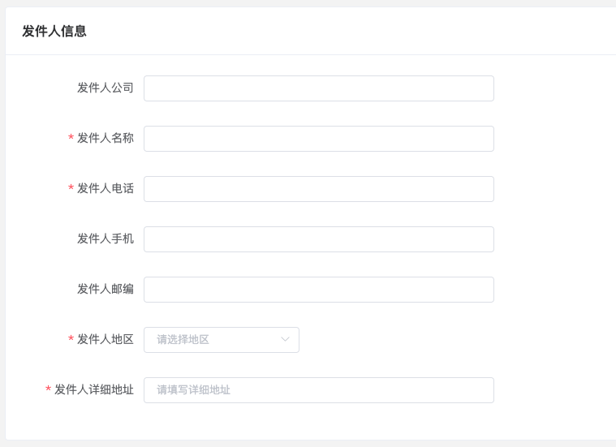Click the red asterisk beside 发件人详细地址
This screenshot has width=616, height=447.
[x=48, y=389]
